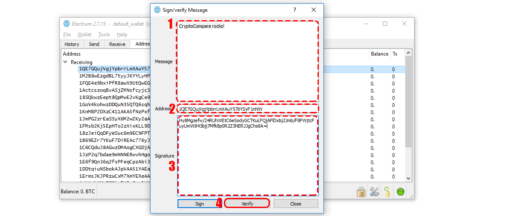Click the Electrum logo in Sign/verify Message title bar
506x216 pixels.
pyautogui.click(x=157, y=10)
